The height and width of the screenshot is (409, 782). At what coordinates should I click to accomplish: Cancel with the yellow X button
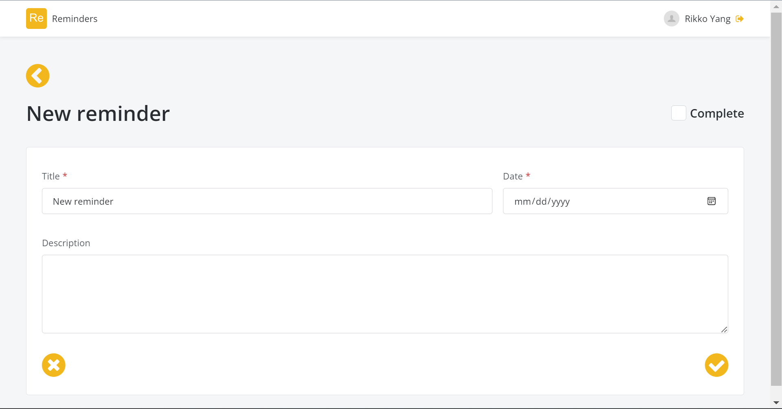coord(54,365)
